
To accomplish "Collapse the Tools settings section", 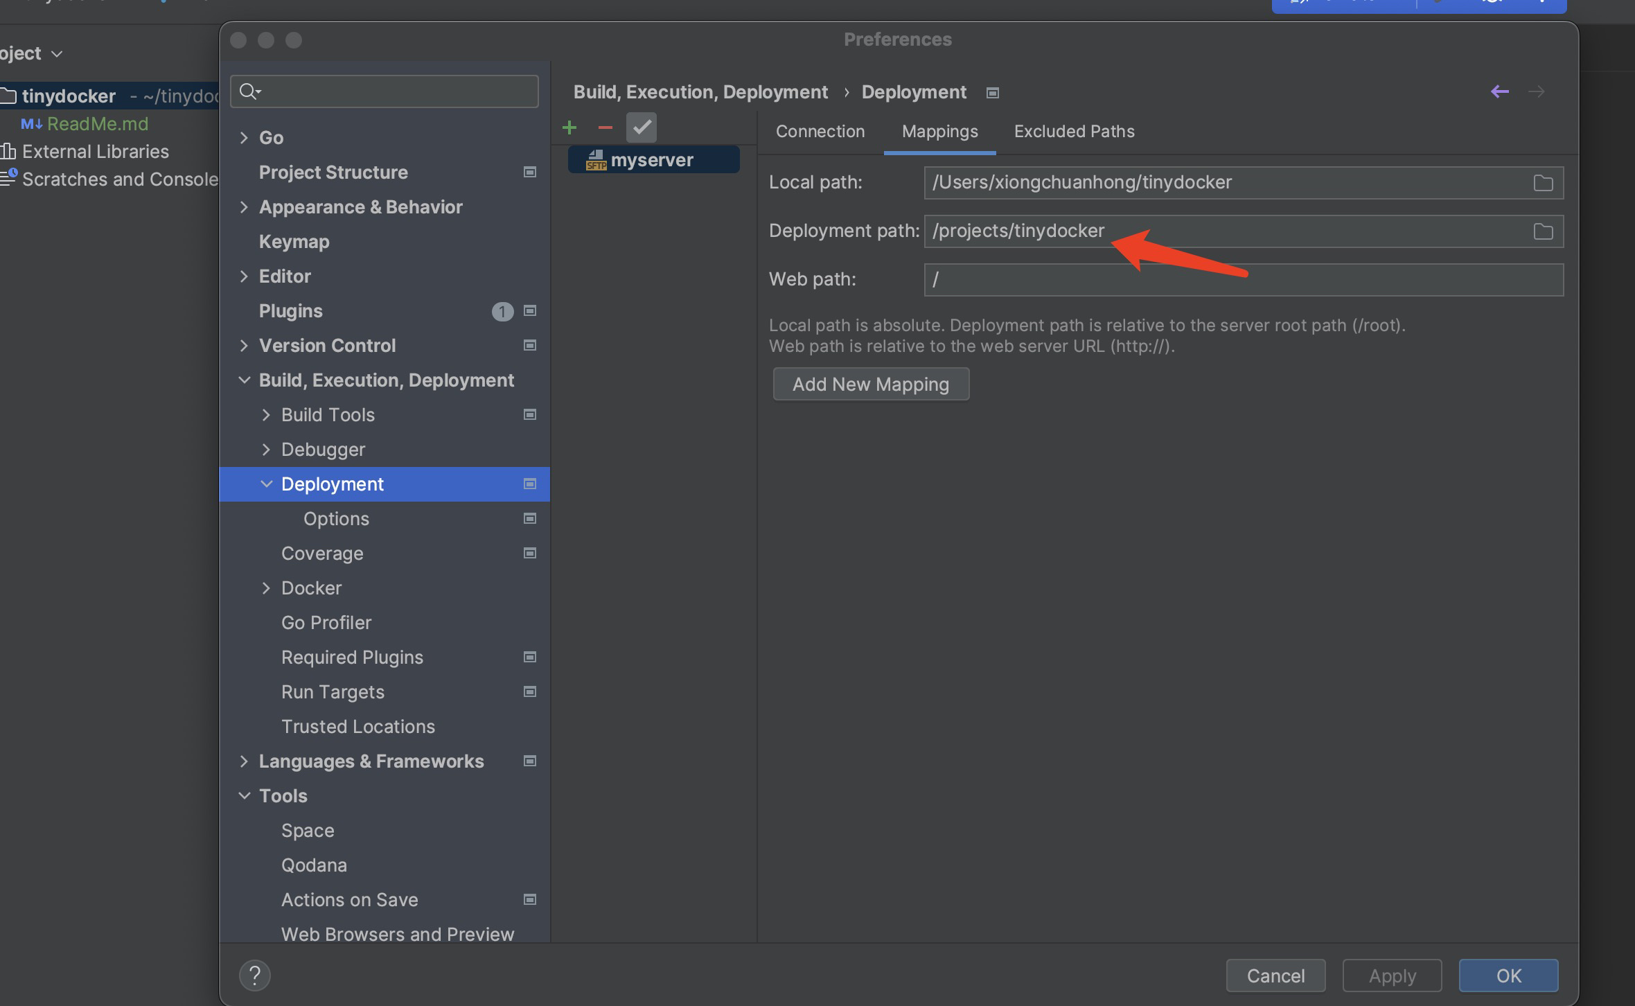I will (244, 796).
